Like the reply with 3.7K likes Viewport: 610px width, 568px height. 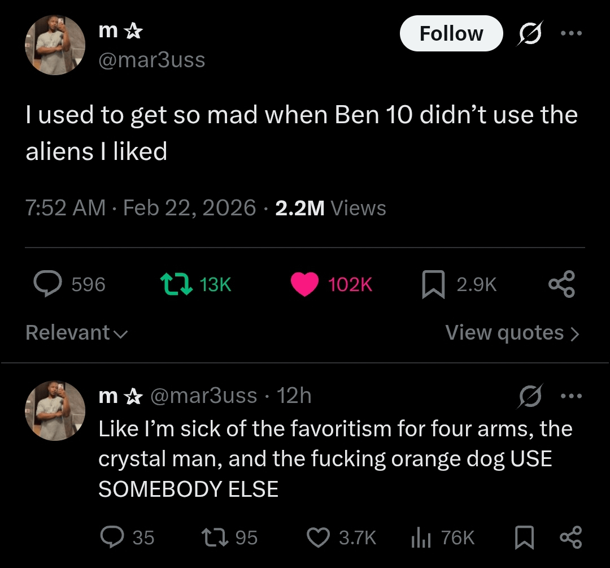[318, 537]
